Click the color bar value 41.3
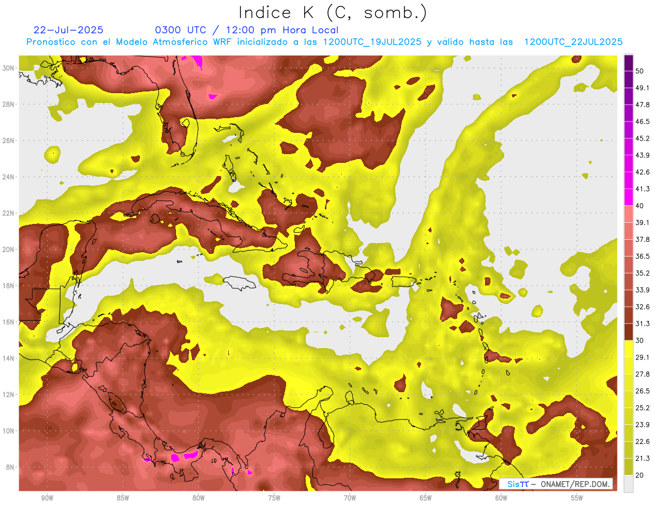The image size is (654, 505). [642, 189]
